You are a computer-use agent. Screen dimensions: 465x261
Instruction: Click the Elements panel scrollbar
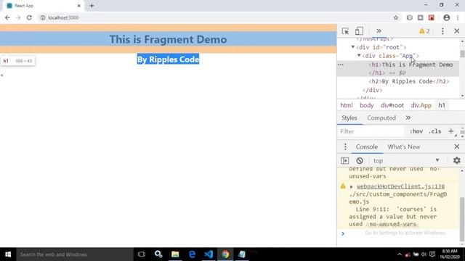[x=462, y=54]
